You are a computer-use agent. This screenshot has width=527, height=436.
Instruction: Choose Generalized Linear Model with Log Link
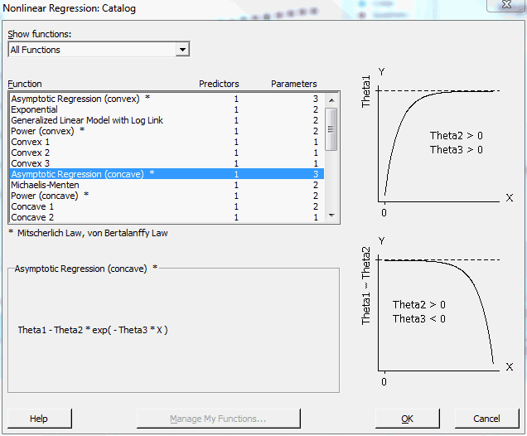coord(87,120)
